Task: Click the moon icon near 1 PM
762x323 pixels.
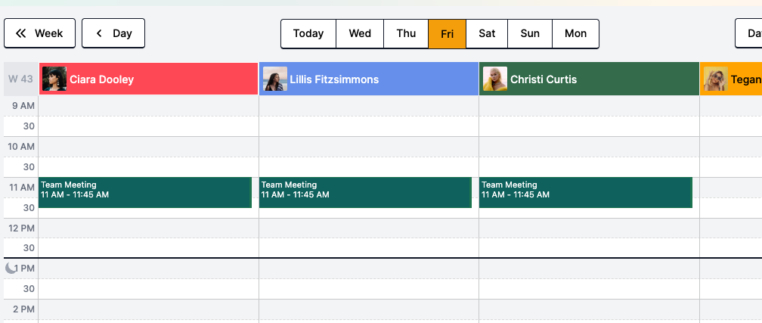Action: click(x=11, y=268)
